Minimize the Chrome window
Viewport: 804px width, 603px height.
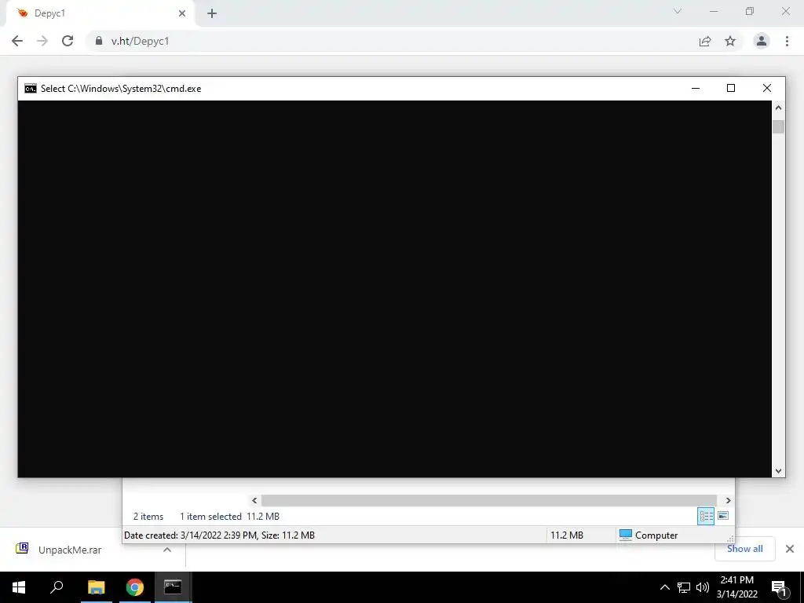click(x=714, y=11)
